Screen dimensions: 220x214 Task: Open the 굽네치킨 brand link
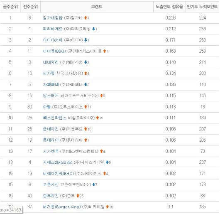coord(51,129)
